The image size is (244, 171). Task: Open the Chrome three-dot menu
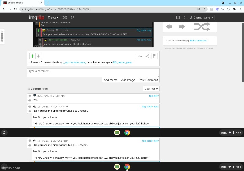coord(240,9)
